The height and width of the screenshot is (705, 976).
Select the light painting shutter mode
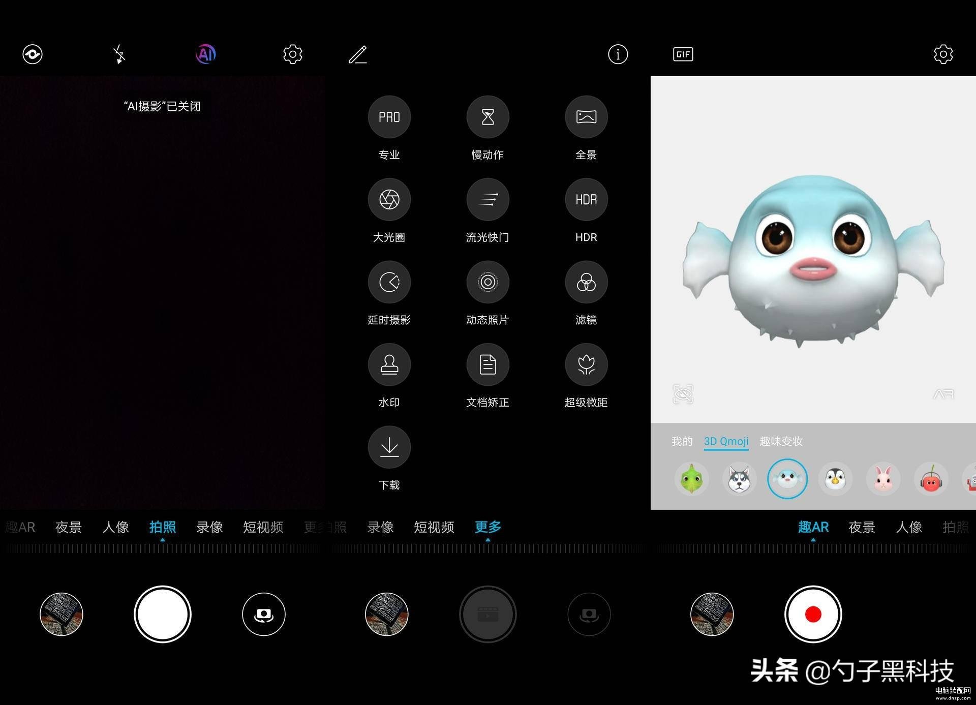point(487,199)
